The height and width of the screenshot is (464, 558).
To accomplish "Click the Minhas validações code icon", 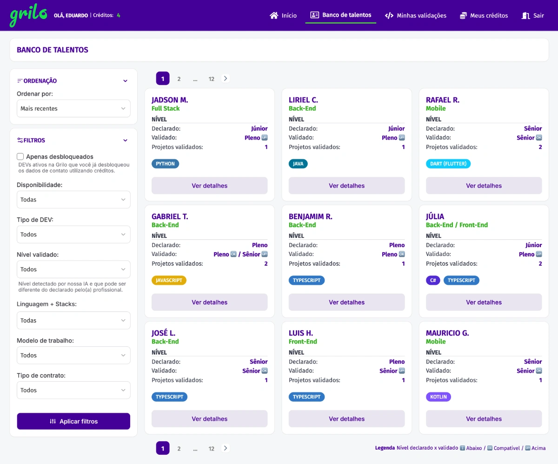I will 389,15.
